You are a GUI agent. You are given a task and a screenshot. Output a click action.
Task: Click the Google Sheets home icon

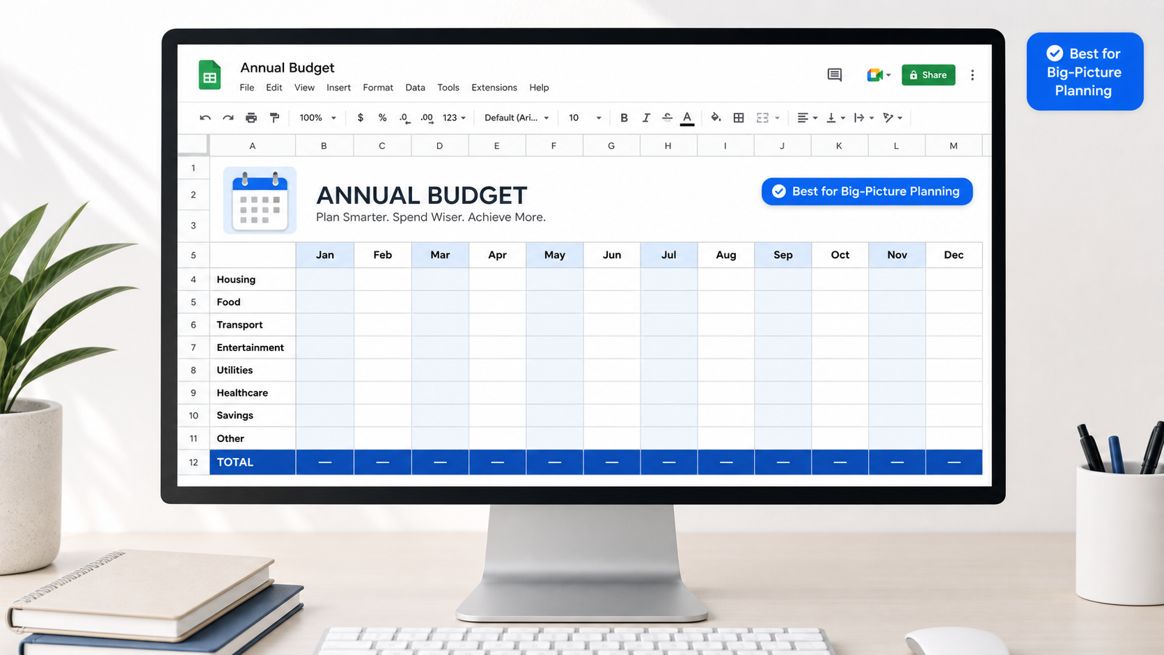[210, 75]
